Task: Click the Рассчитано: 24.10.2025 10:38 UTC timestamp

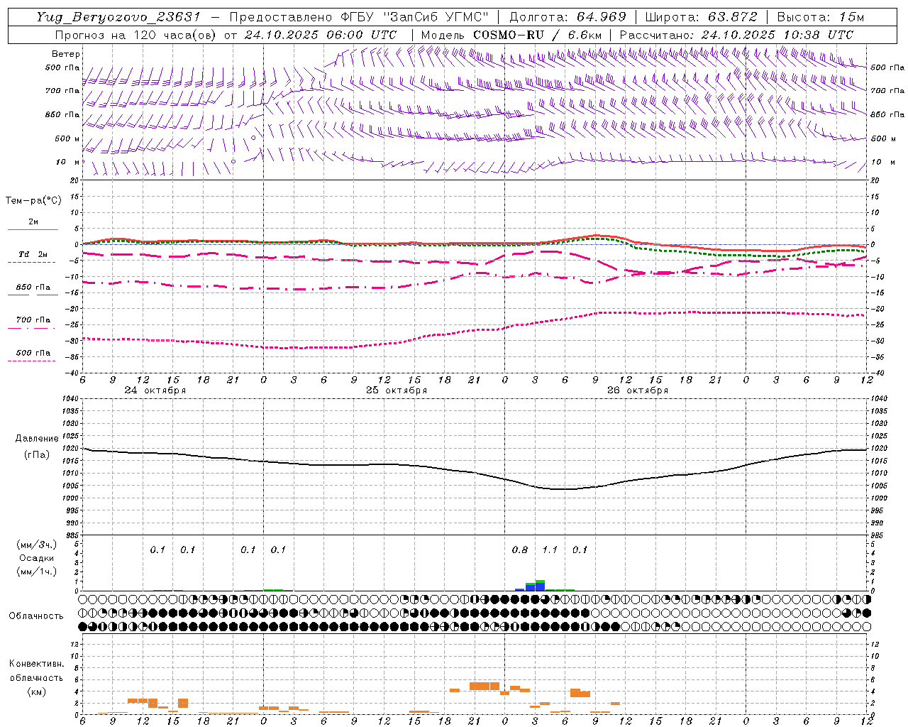Action: 736,35
